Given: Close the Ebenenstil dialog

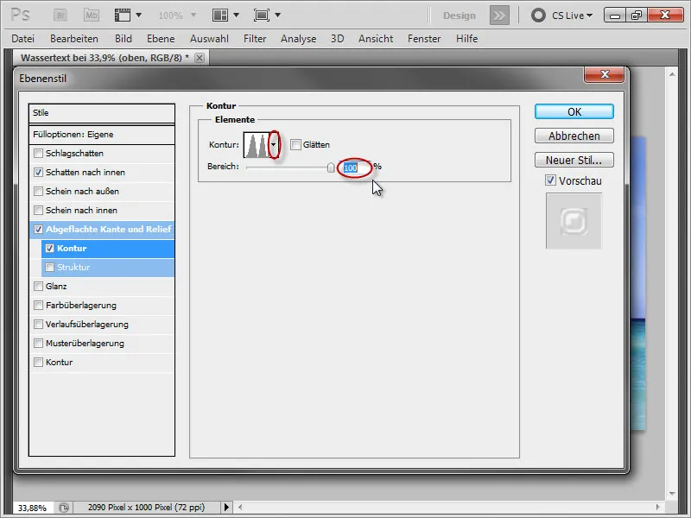Looking at the screenshot, I should tap(604, 75).
